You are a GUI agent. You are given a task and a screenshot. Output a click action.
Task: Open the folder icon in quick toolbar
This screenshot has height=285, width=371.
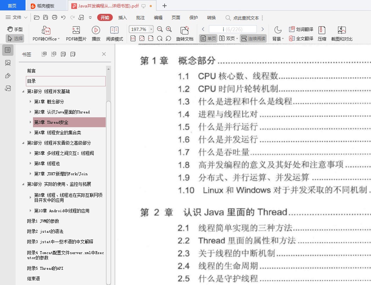37,17
